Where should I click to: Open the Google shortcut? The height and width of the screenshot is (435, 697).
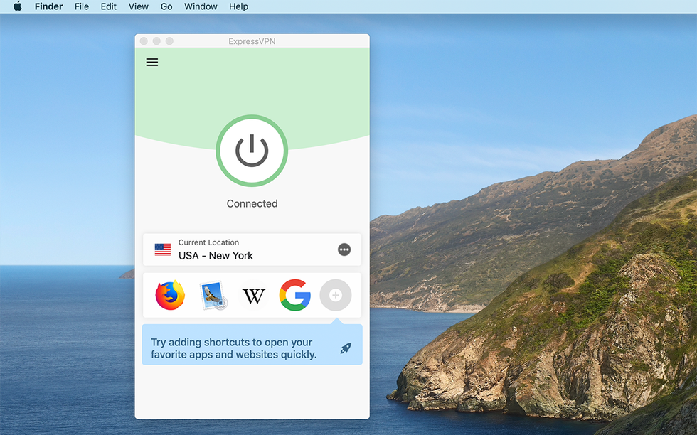[x=294, y=295]
